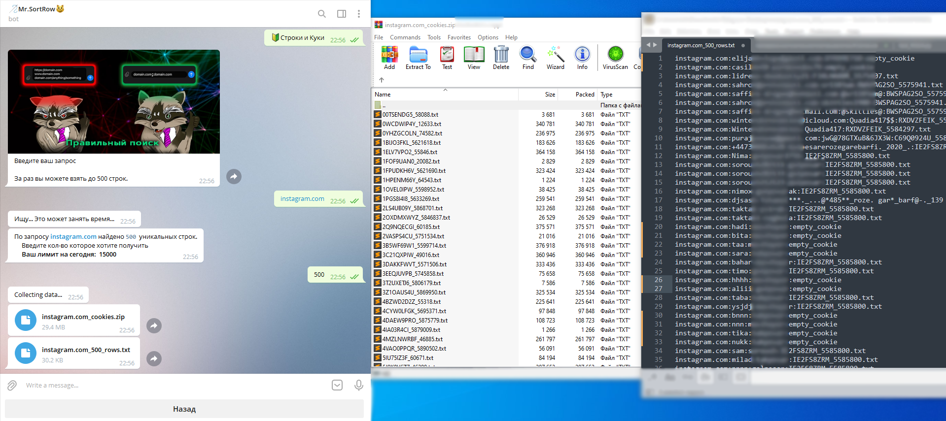
Task: Show archive Info in WinRAR
Action: click(x=582, y=58)
